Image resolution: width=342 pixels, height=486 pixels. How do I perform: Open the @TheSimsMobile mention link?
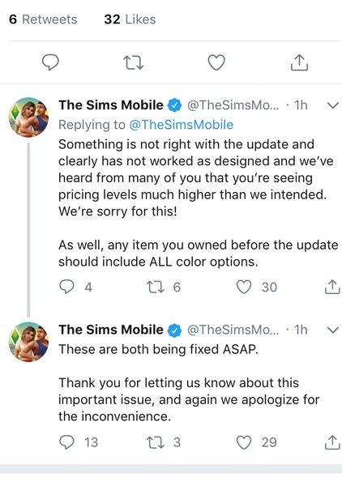[x=181, y=125]
